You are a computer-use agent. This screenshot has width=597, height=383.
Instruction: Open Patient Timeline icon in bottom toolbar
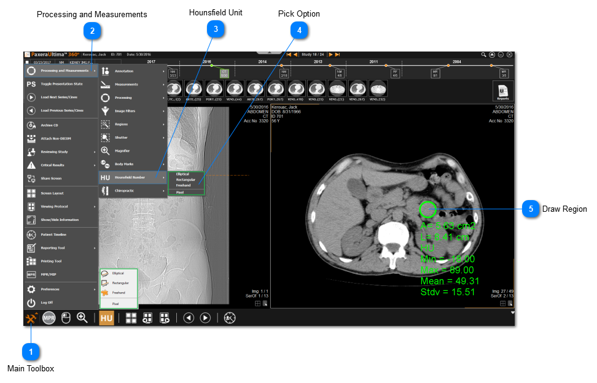[x=229, y=318]
